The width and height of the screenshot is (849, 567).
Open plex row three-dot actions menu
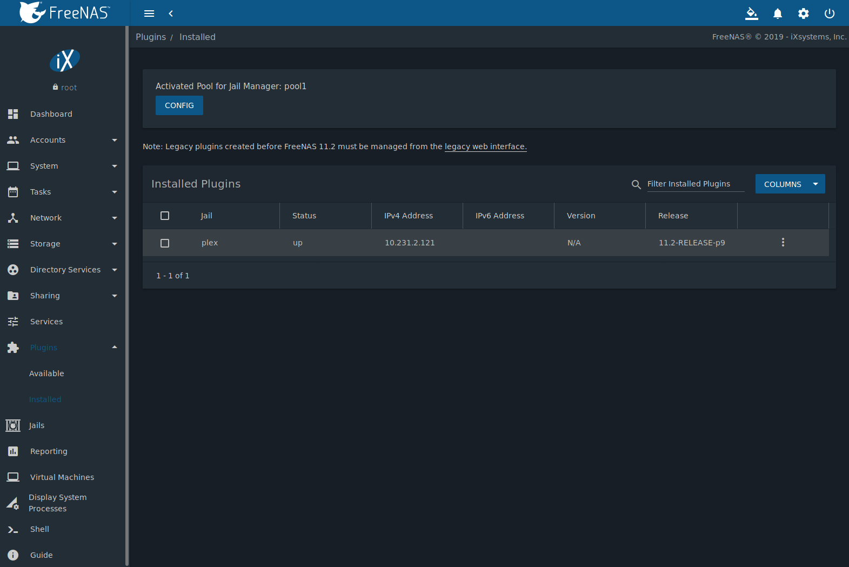[783, 242]
